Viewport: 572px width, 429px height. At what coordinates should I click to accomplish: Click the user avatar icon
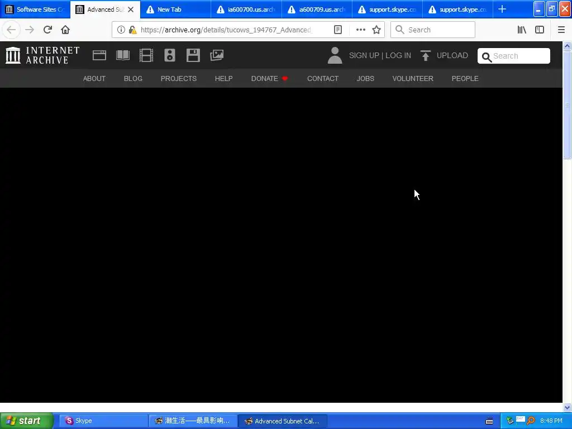[x=335, y=55]
